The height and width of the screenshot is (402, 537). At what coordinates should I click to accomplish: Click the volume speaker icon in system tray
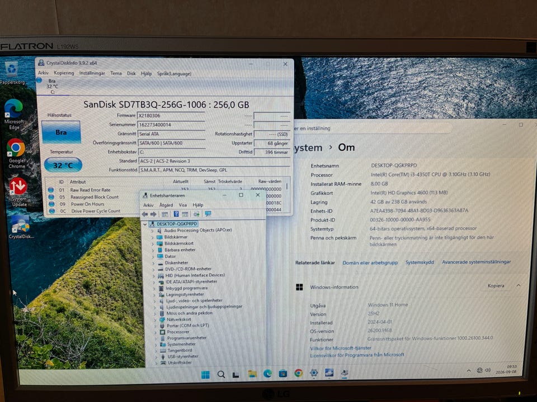(488, 370)
